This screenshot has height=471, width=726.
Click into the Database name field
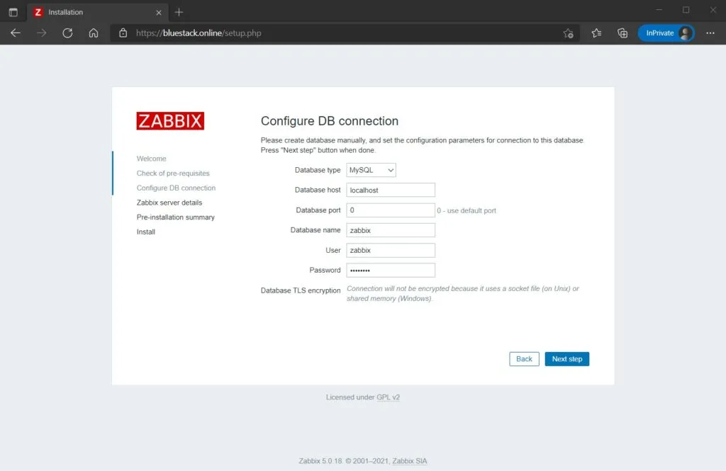click(391, 230)
